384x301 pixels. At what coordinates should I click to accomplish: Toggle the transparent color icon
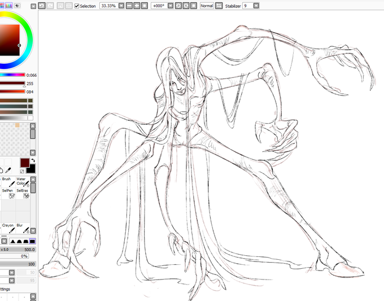click(22, 172)
